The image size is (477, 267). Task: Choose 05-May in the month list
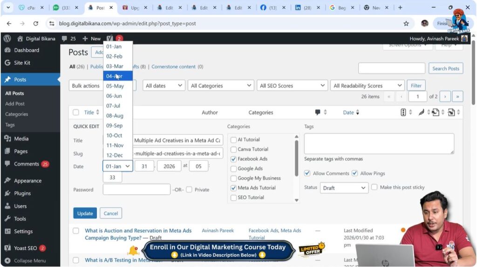[x=118, y=86]
